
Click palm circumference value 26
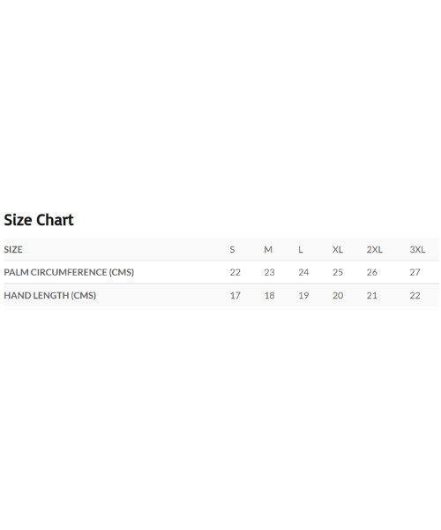372,272
